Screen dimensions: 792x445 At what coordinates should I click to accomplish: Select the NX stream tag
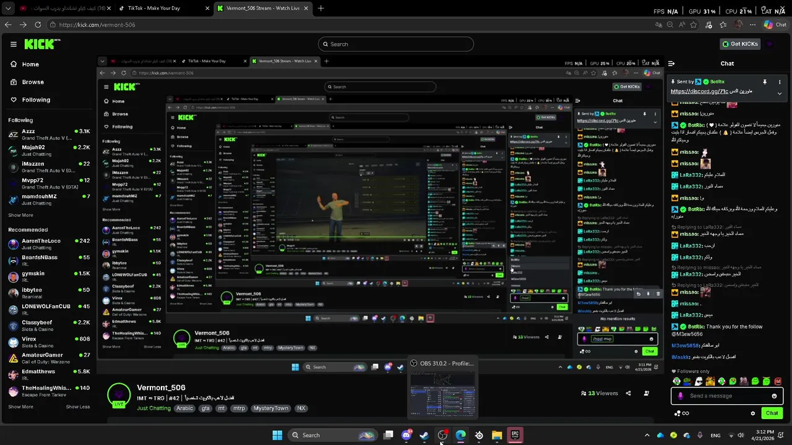point(301,408)
